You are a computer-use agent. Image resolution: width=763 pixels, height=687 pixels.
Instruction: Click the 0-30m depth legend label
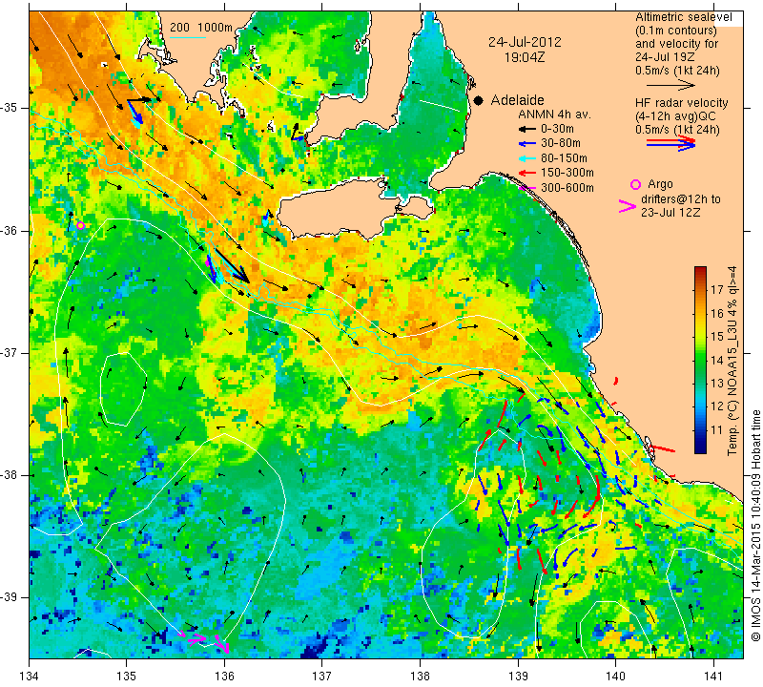(557, 129)
